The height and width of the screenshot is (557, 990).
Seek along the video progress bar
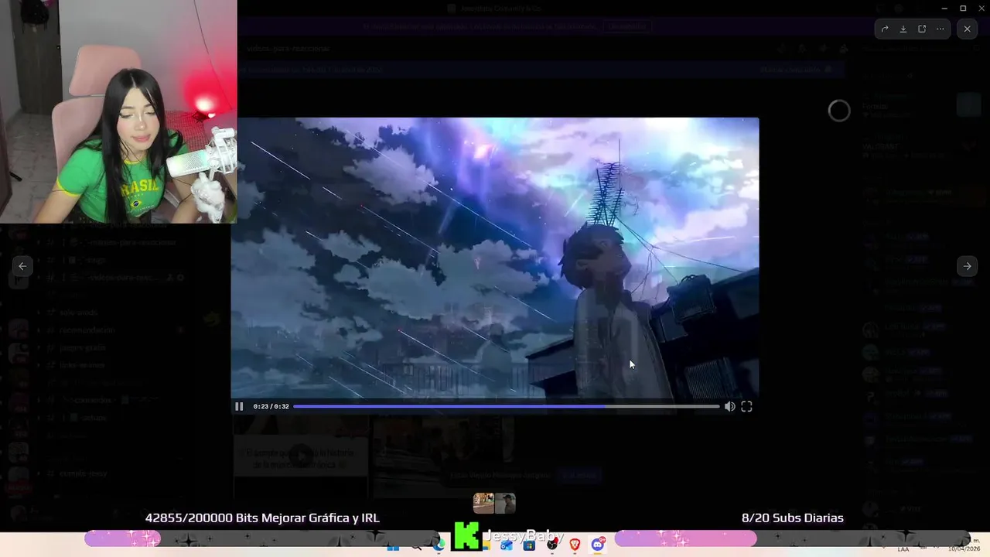(507, 406)
